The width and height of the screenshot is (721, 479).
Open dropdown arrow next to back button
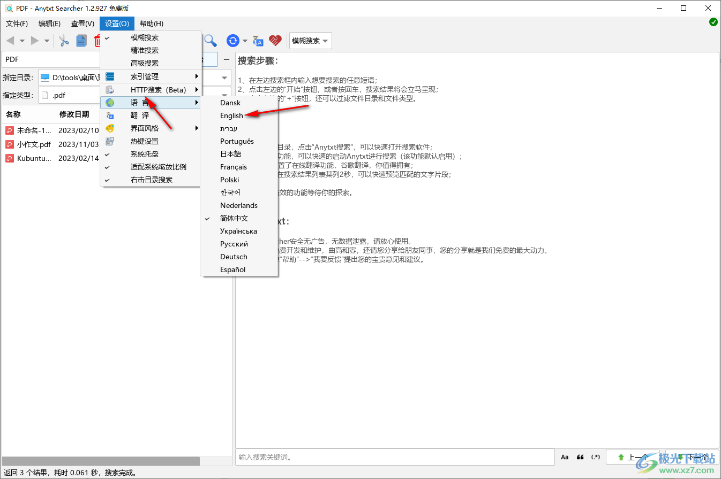tap(22, 41)
